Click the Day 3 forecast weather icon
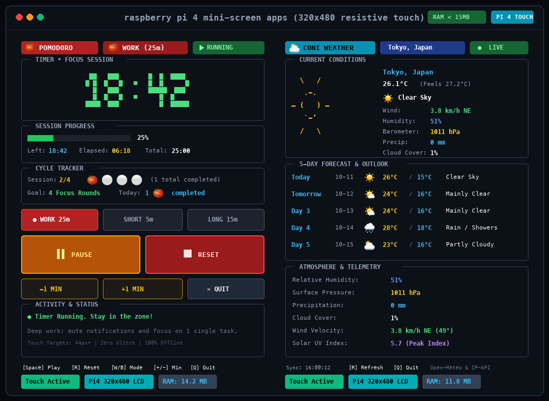This screenshot has width=549, height=401. [x=370, y=211]
